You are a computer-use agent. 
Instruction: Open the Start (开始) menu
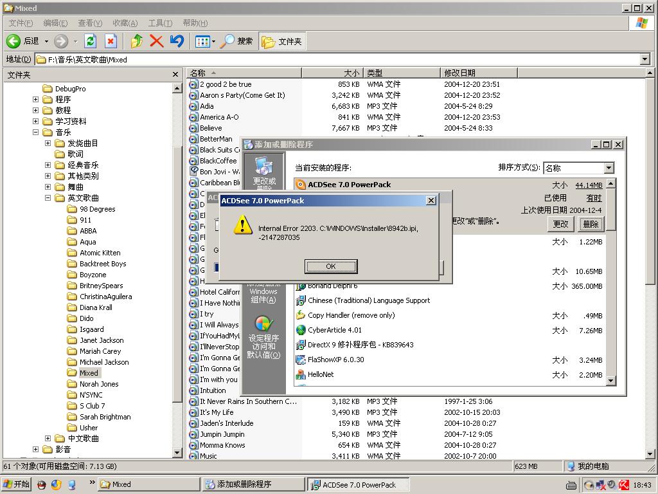pyautogui.click(x=17, y=484)
